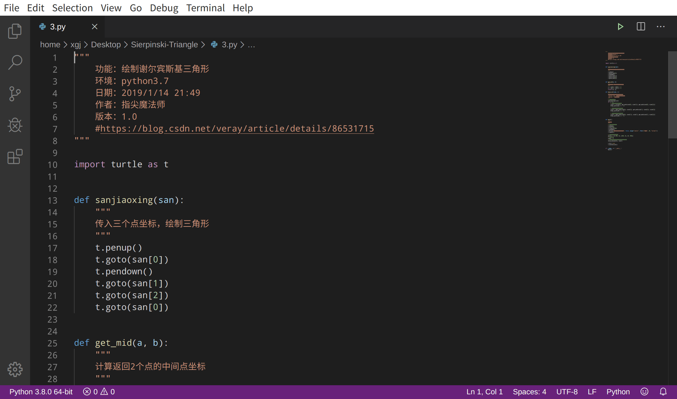Open the Sierpinski-Triangle breadcrumb item
The image size is (677, 399).
164,45
